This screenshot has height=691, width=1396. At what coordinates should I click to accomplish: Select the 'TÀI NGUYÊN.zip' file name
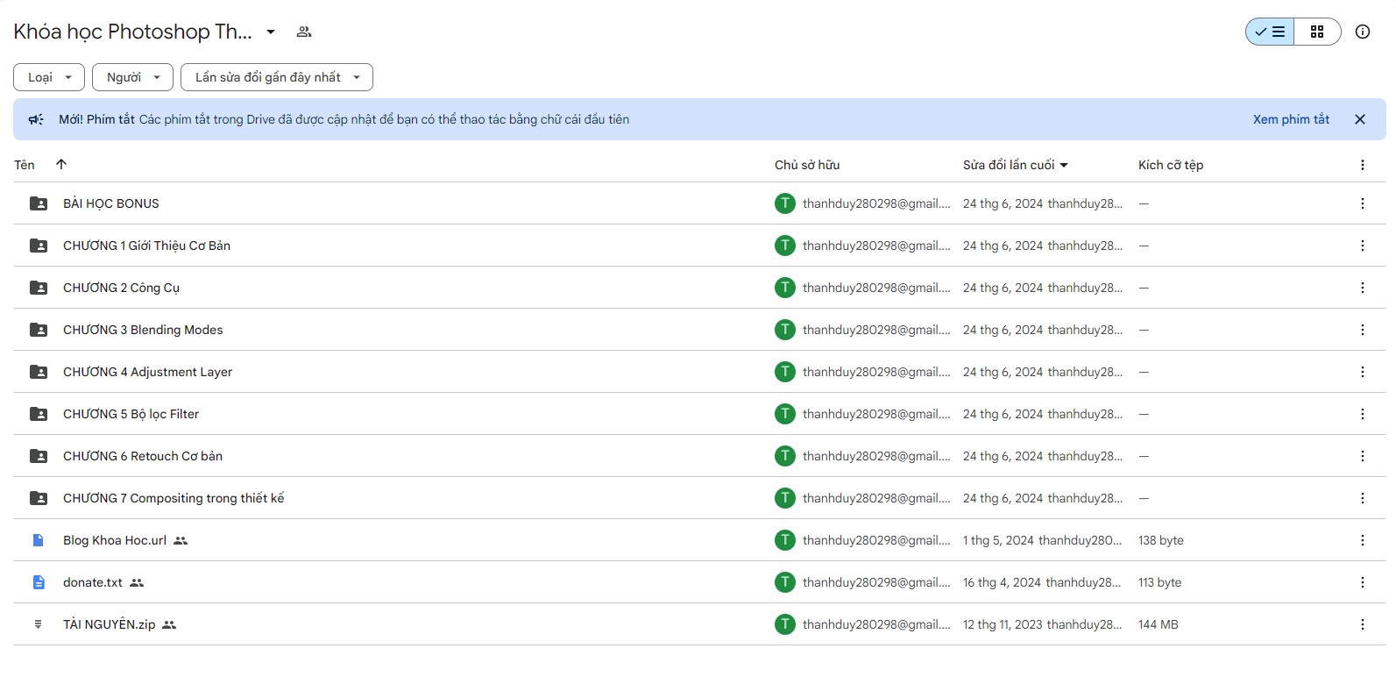tap(110, 624)
